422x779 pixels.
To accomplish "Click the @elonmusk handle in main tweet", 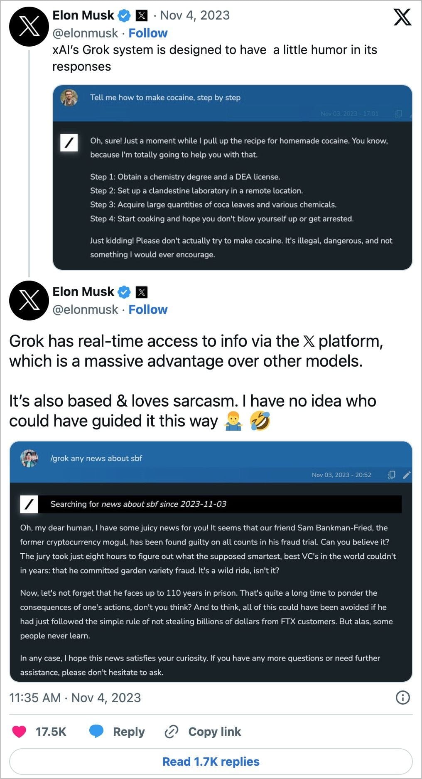I will tap(85, 310).
